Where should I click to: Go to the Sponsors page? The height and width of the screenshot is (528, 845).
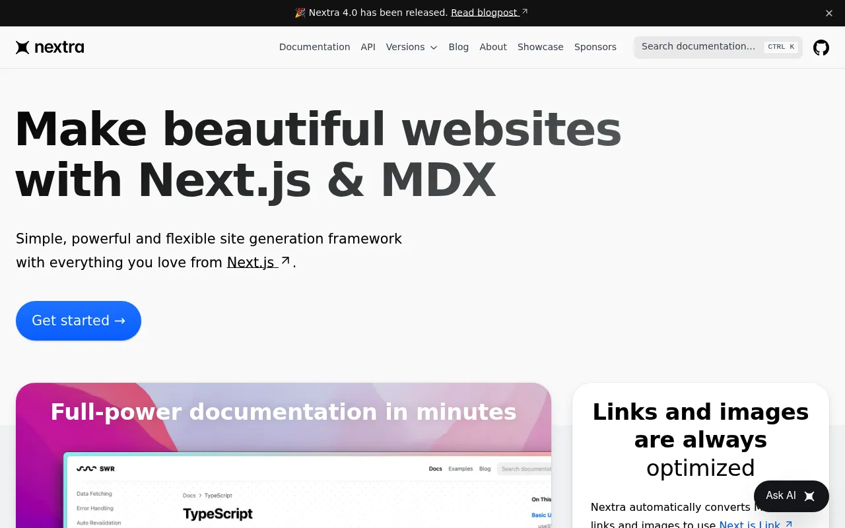point(595,47)
